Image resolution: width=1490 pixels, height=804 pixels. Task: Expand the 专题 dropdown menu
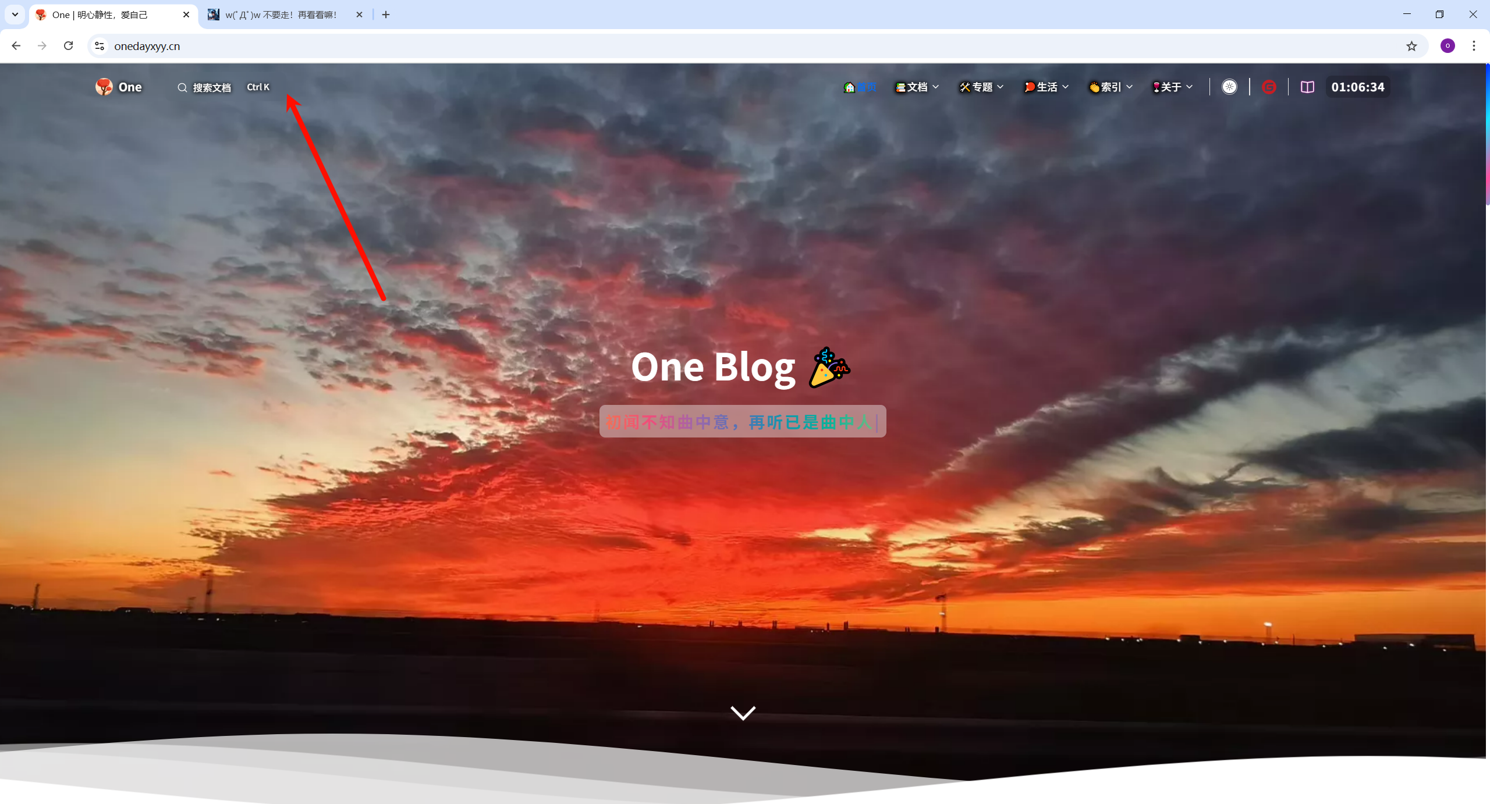coord(982,87)
